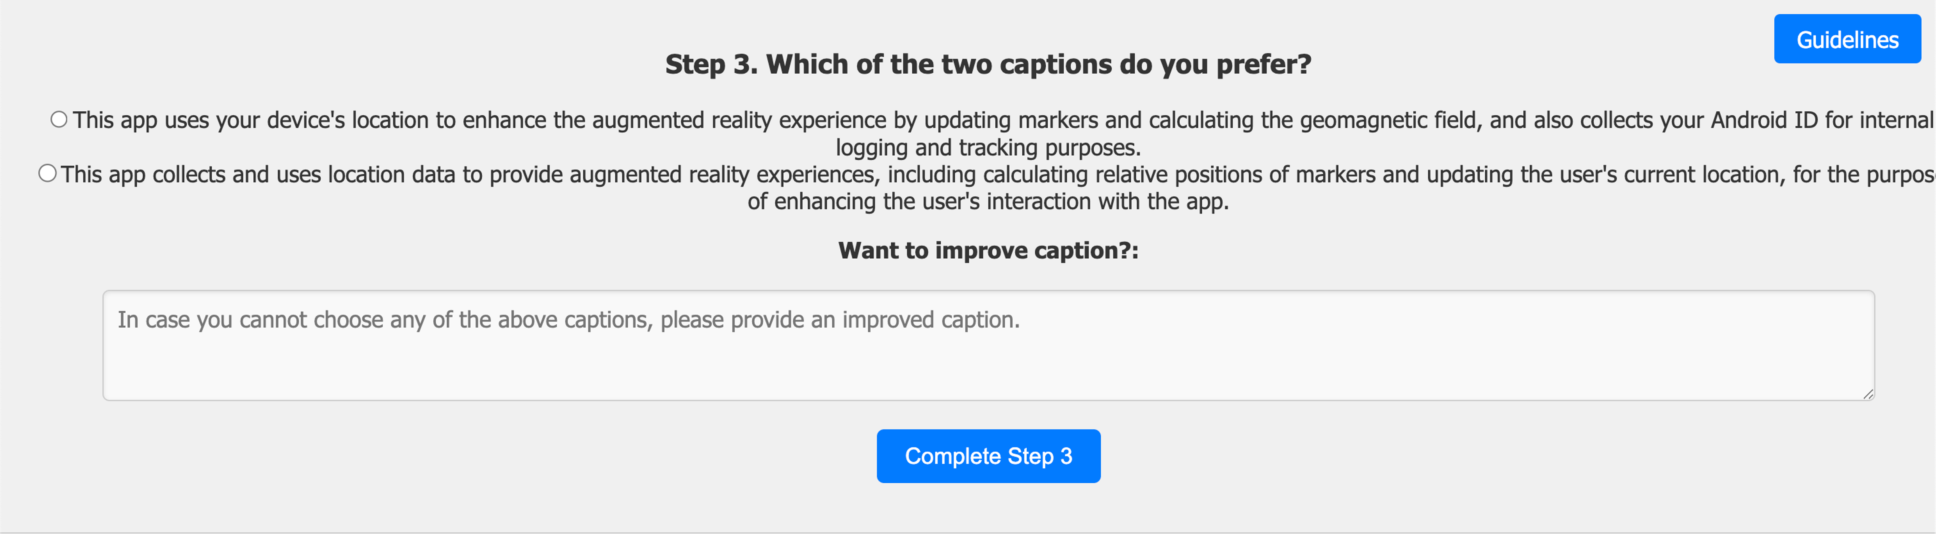Click caption text "This app uses your device's location"
This screenshot has width=1936, height=534.
point(263,120)
